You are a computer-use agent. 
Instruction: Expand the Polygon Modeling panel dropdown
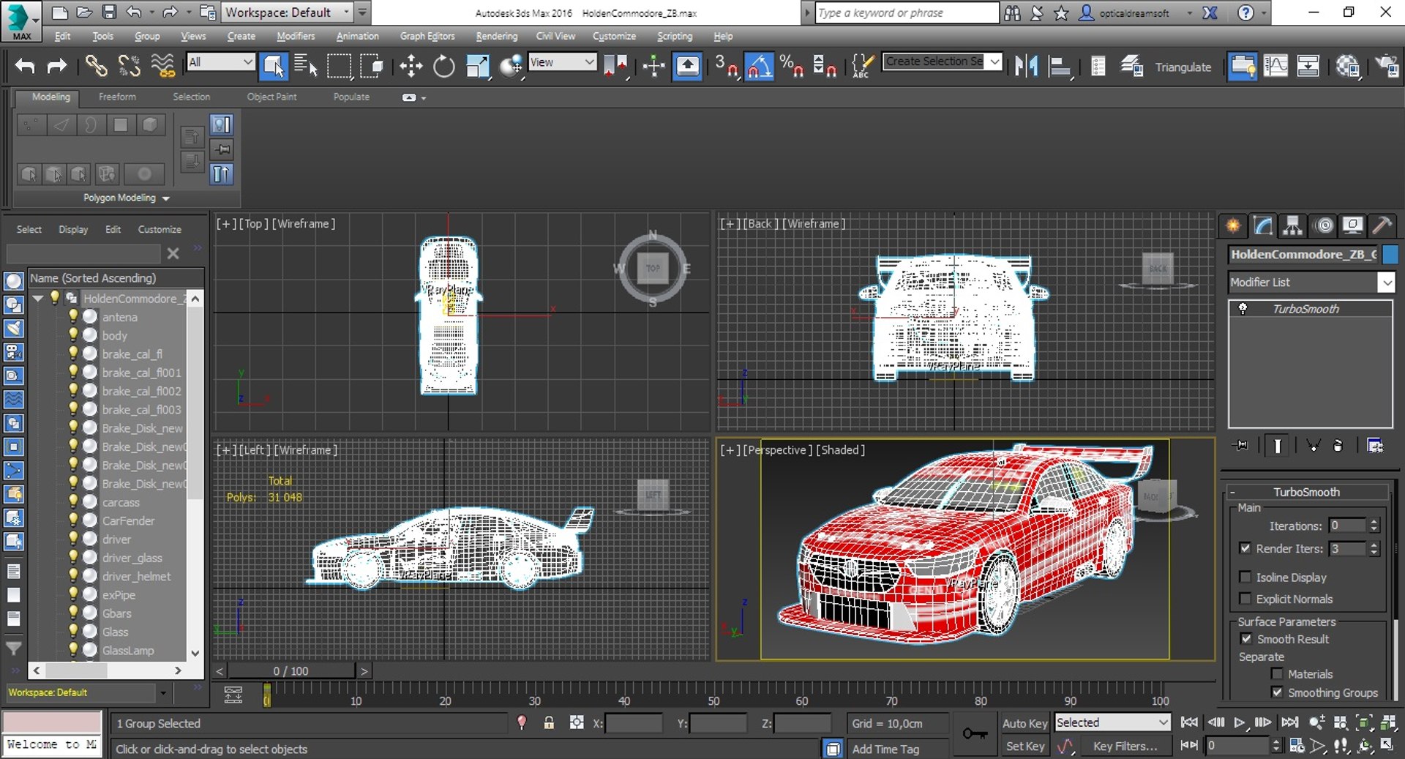click(x=127, y=198)
